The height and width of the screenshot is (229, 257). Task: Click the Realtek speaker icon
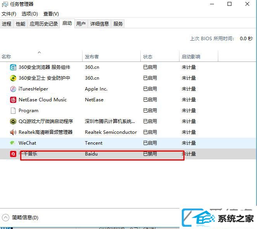click(x=13, y=132)
